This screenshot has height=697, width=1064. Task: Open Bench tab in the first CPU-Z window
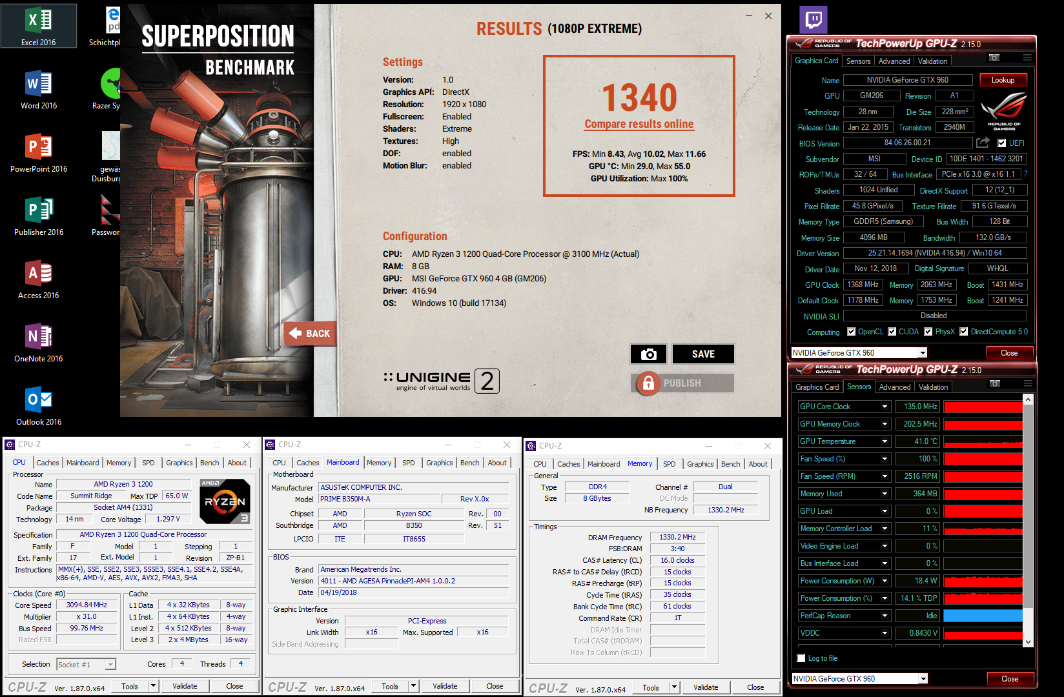point(209,463)
